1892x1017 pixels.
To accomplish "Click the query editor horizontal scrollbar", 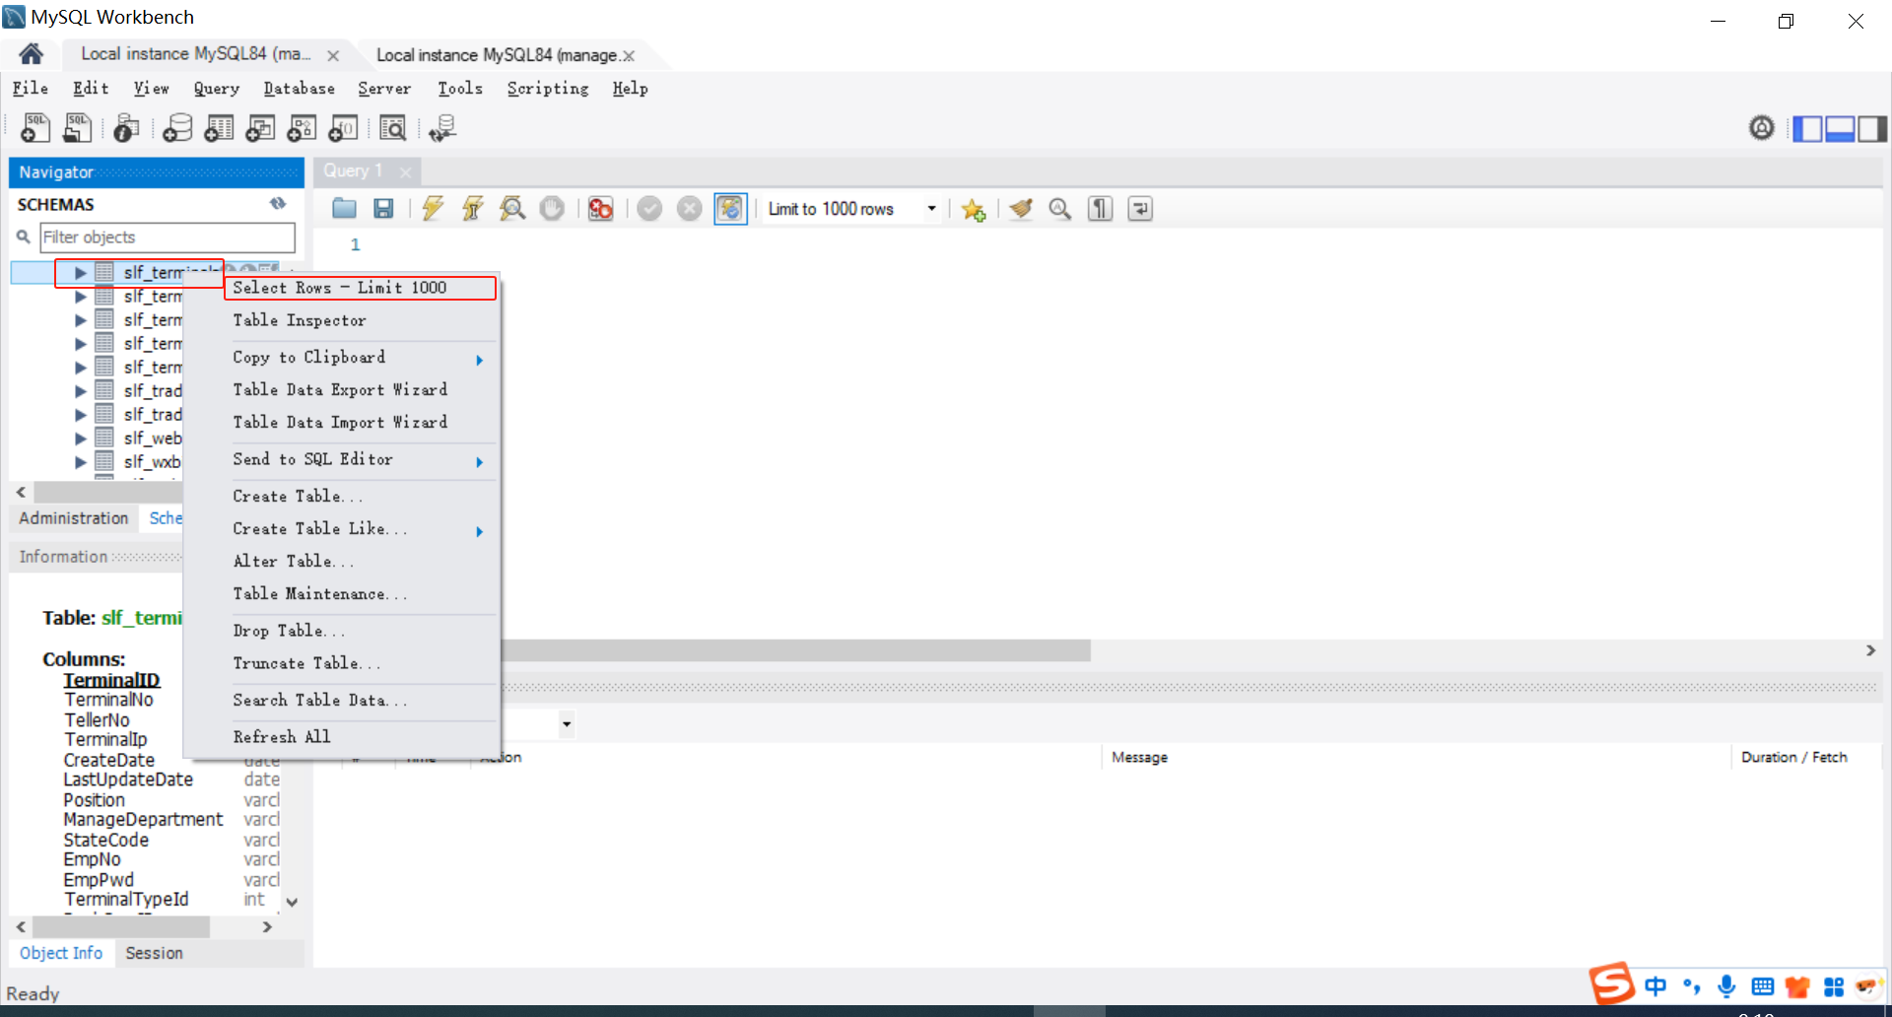I will [x=796, y=650].
